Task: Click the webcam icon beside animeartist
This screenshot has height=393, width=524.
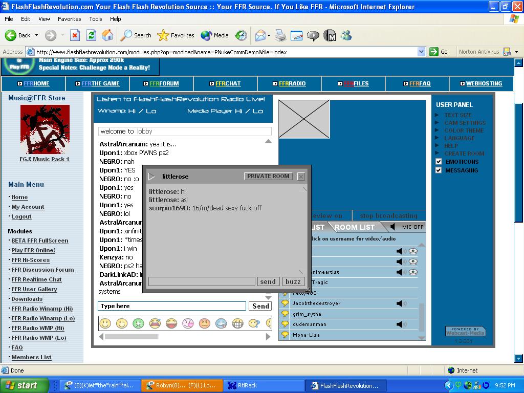Action: click(x=413, y=272)
